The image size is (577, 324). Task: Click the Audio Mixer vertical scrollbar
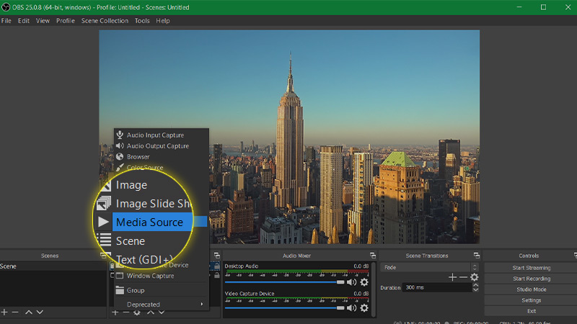pos(374,289)
